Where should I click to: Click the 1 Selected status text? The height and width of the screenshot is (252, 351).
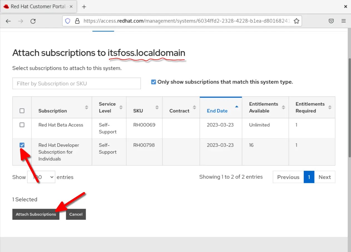(x=25, y=200)
